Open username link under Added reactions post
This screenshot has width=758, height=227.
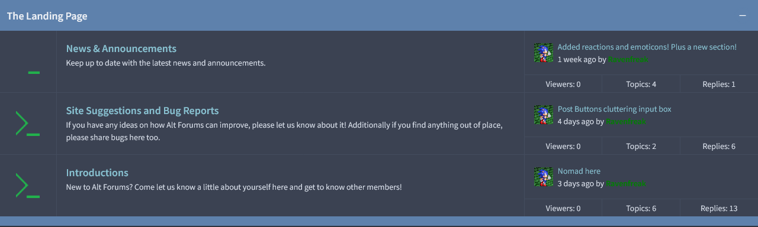(x=628, y=60)
